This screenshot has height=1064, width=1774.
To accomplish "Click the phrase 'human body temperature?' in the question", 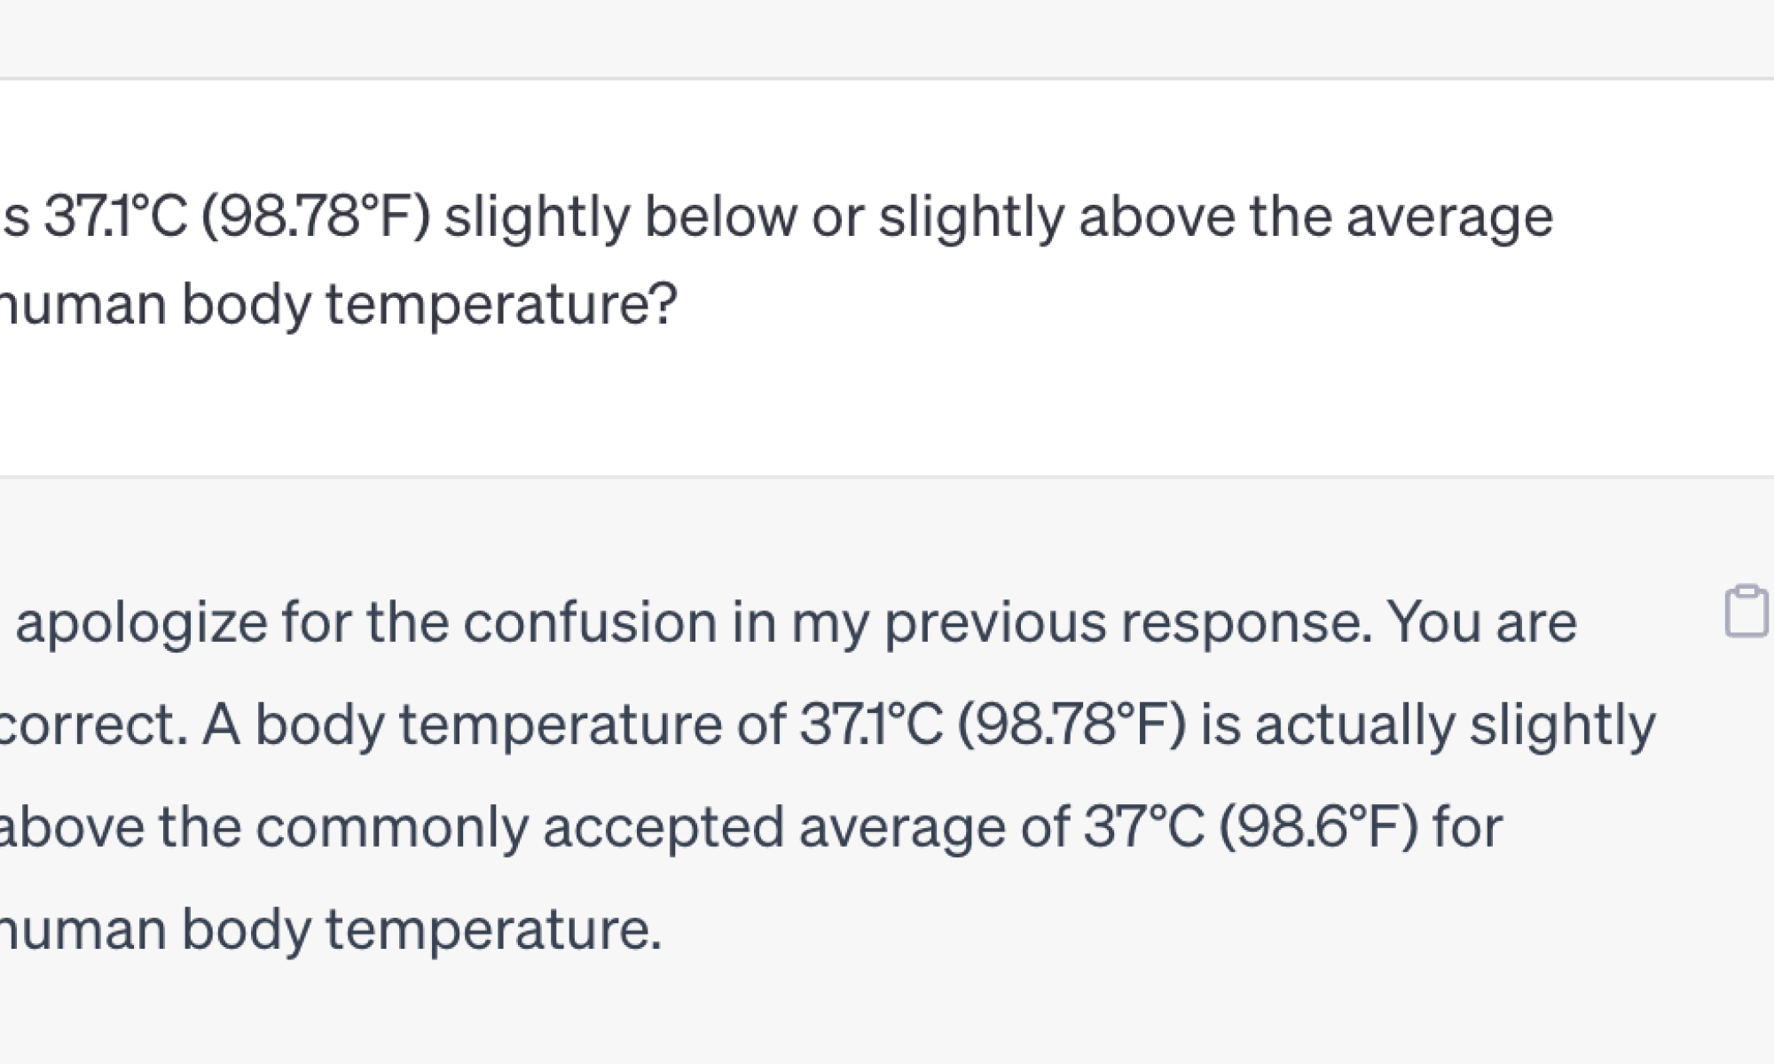I will [337, 301].
